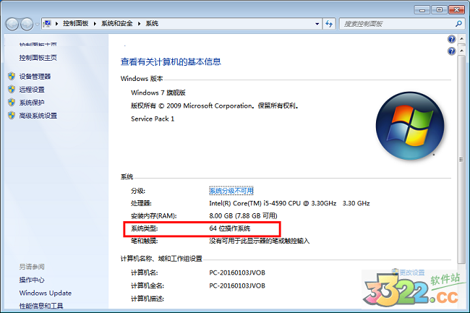
Task: Minimize the System window
Action: 422,10
